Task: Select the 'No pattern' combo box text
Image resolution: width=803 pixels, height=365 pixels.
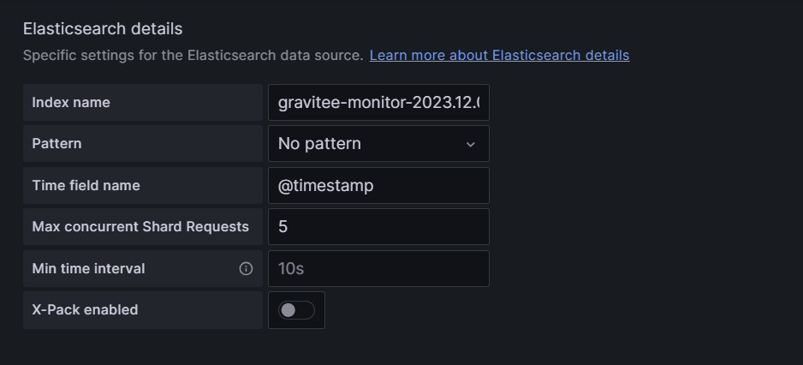Action: 319,144
